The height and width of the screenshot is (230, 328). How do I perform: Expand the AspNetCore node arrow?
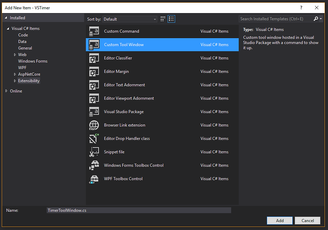[x=15, y=74]
